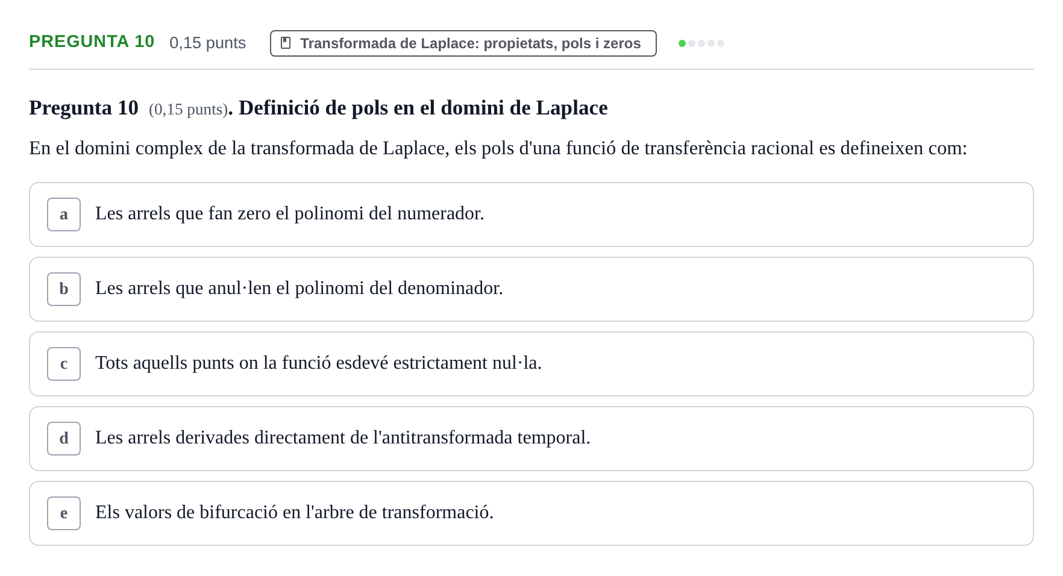Choose the answer about the polinomi del numerador
The height and width of the screenshot is (576, 1063).
(x=531, y=214)
